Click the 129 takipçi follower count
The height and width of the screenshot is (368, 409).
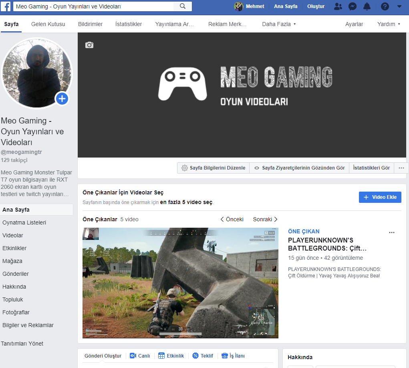[x=14, y=160]
